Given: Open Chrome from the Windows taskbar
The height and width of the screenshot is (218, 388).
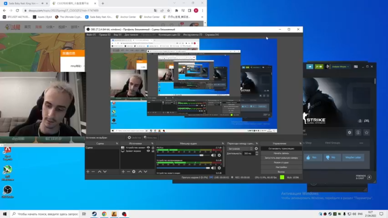Looking at the screenshot, I should point(104,214).
